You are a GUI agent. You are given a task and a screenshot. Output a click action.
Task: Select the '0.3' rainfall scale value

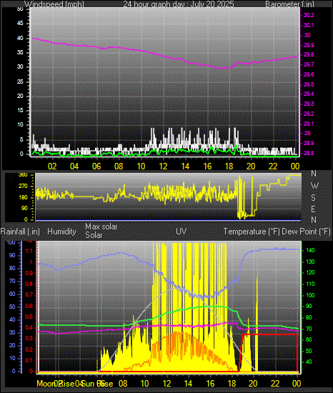pos(29,339)
